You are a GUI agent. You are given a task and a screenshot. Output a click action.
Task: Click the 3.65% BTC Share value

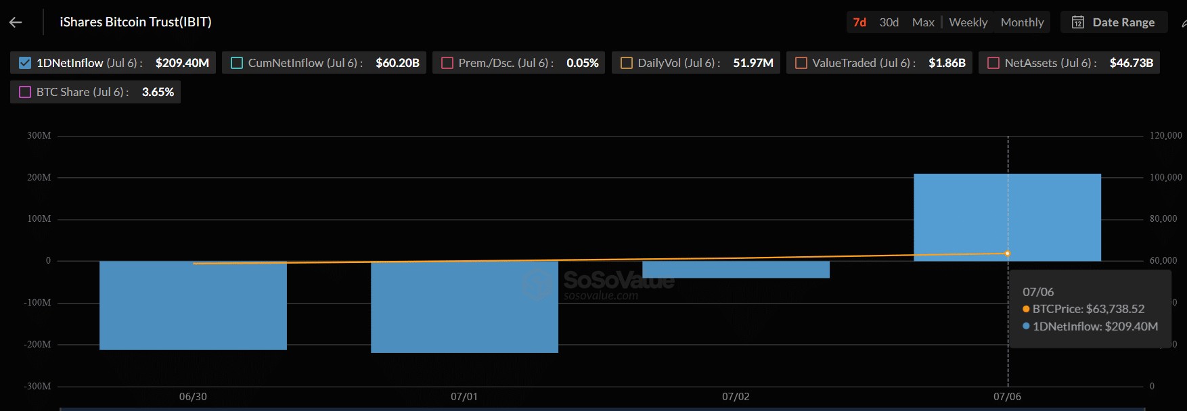click(x=158, y=92)
